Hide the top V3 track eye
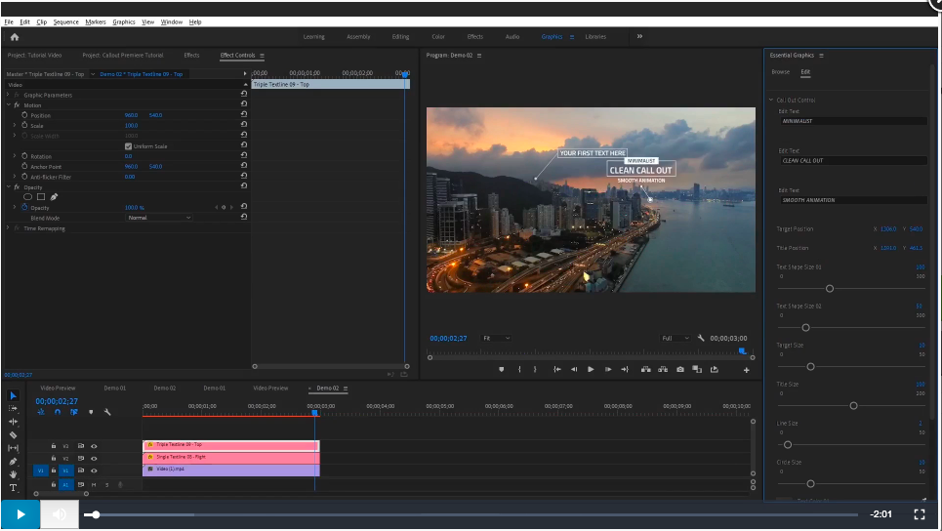 94,445
